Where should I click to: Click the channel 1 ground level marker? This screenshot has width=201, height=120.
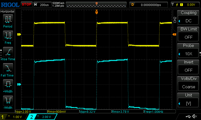[19, 34]
